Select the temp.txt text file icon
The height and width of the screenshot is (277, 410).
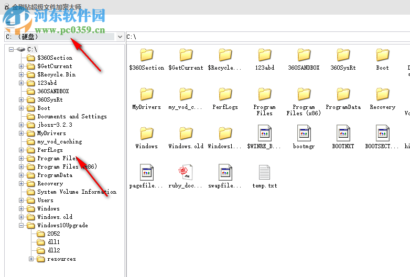point(265,172)
